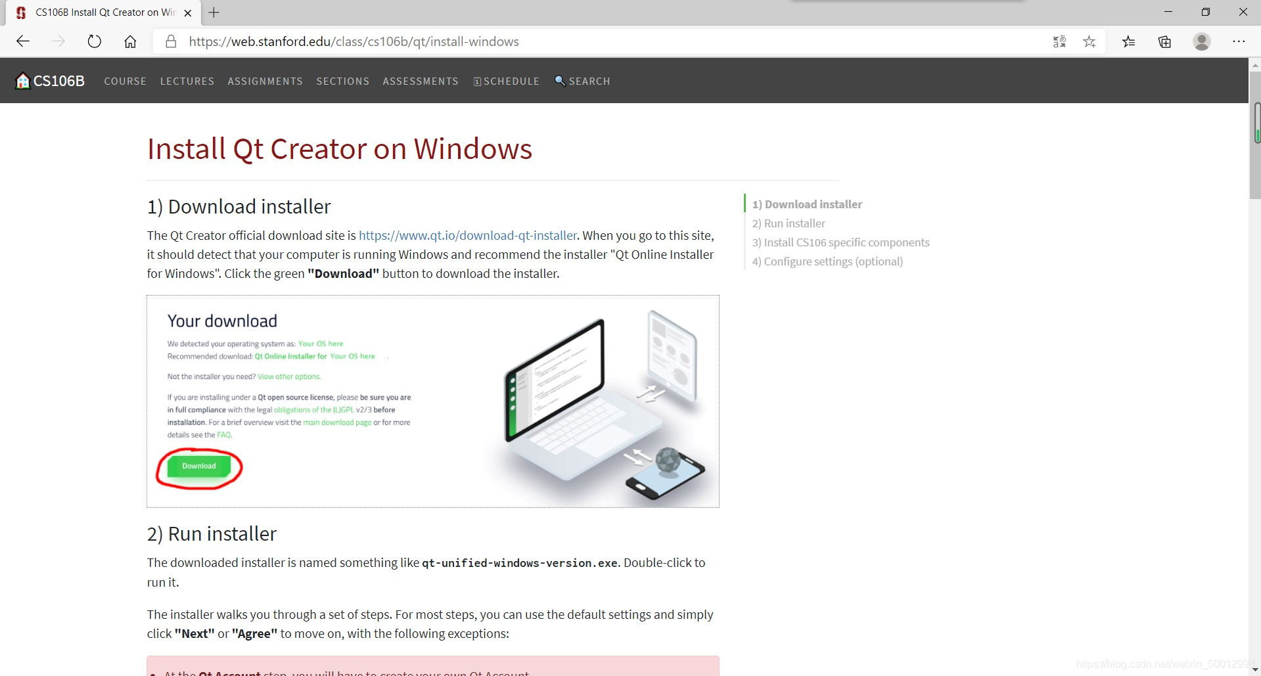Click the Your download screenshot image
This screenshot has height=676, width=1261.
pyautogui.click(x=433, y=401)
